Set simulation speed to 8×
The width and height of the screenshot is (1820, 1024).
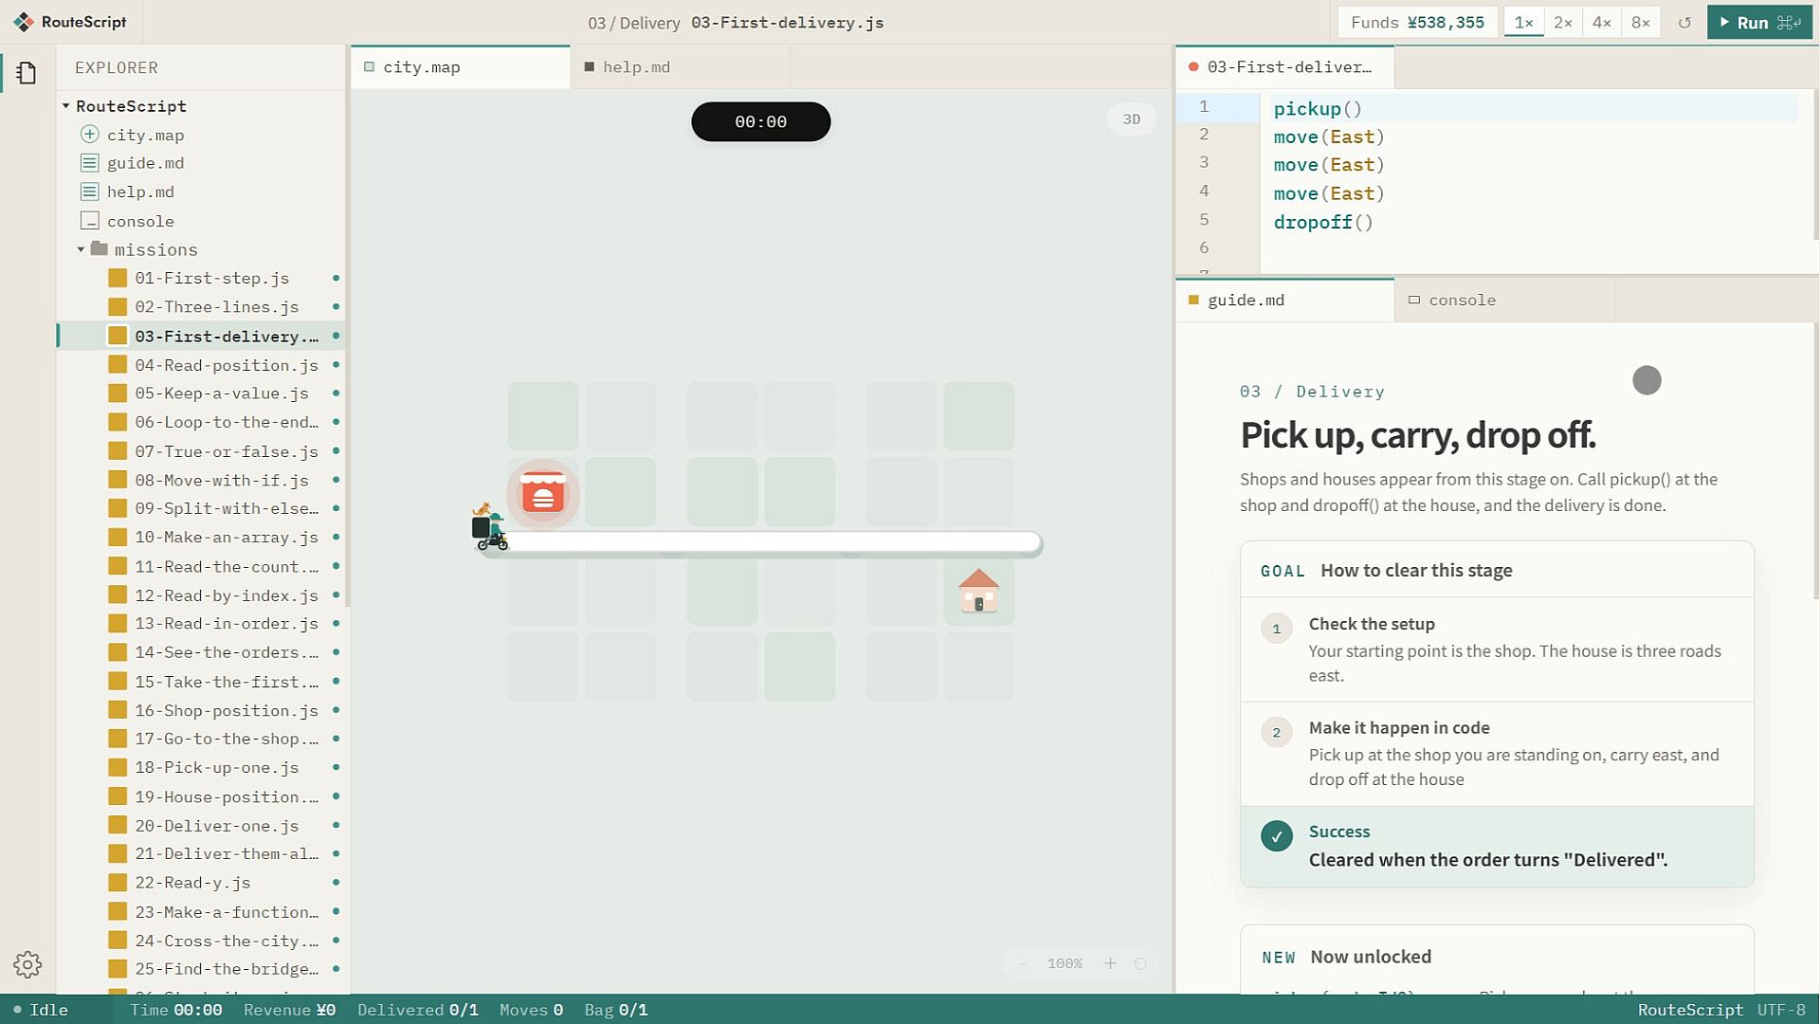click(x=1640, y=22)
